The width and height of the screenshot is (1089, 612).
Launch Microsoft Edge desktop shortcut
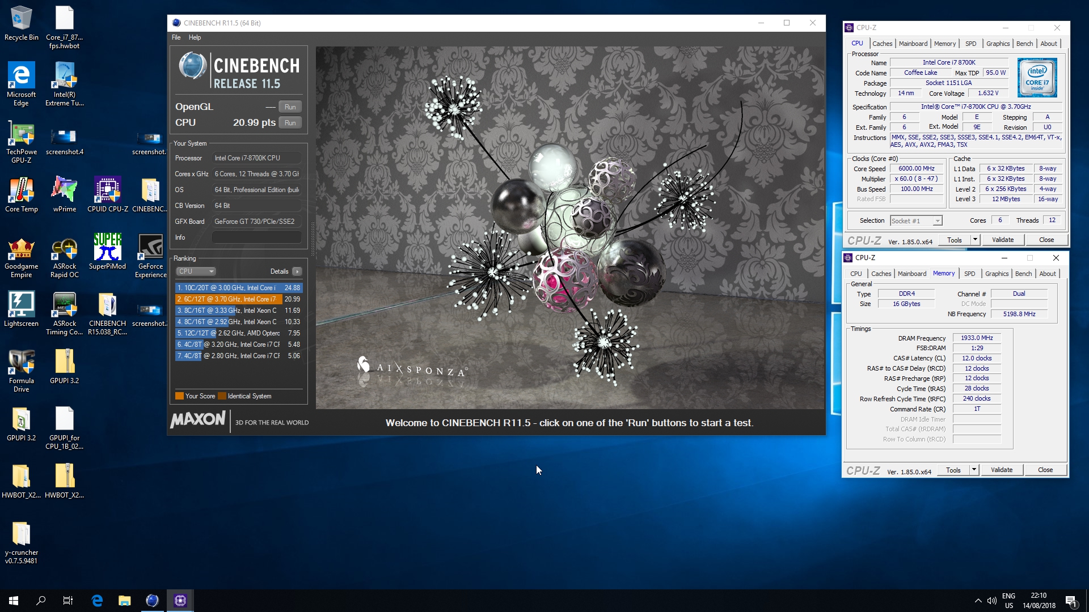(21, 84)
